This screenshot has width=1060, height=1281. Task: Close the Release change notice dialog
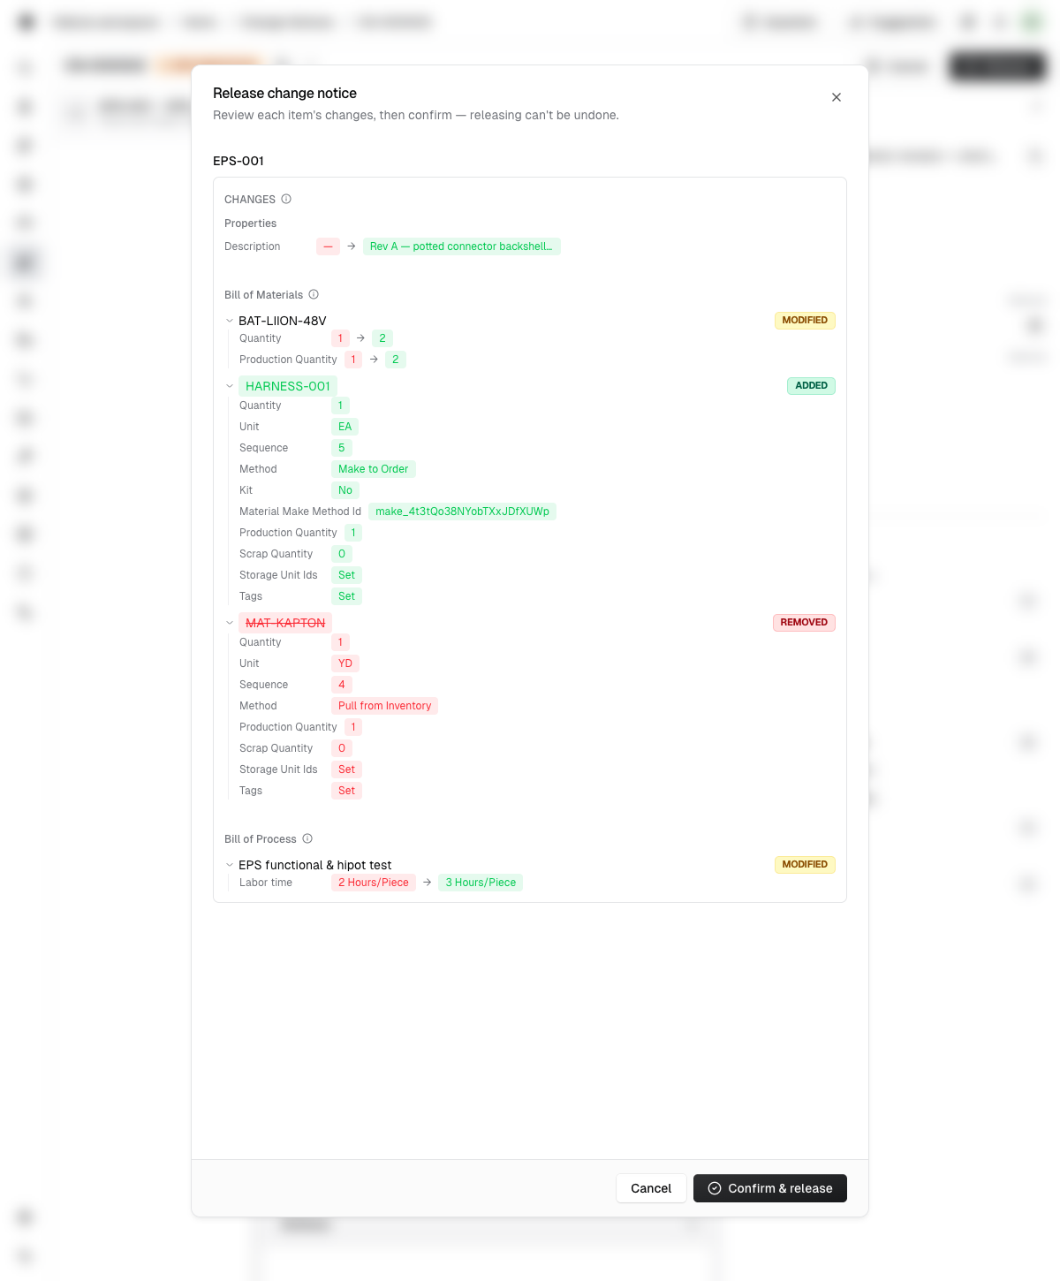point(837,97)
